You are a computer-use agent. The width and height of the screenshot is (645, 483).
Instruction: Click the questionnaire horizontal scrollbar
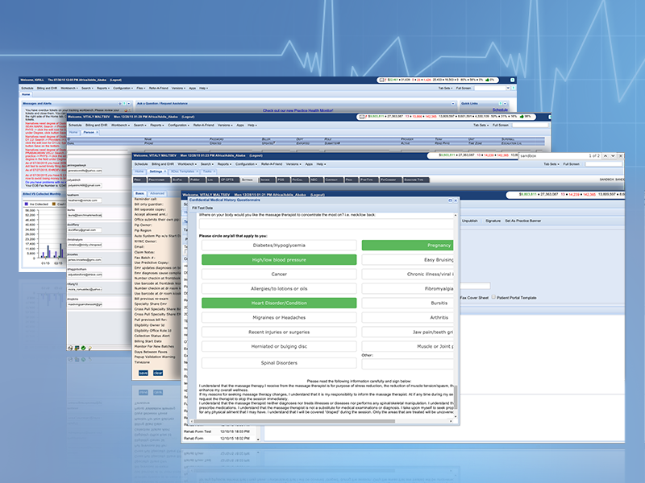point(294,421)
